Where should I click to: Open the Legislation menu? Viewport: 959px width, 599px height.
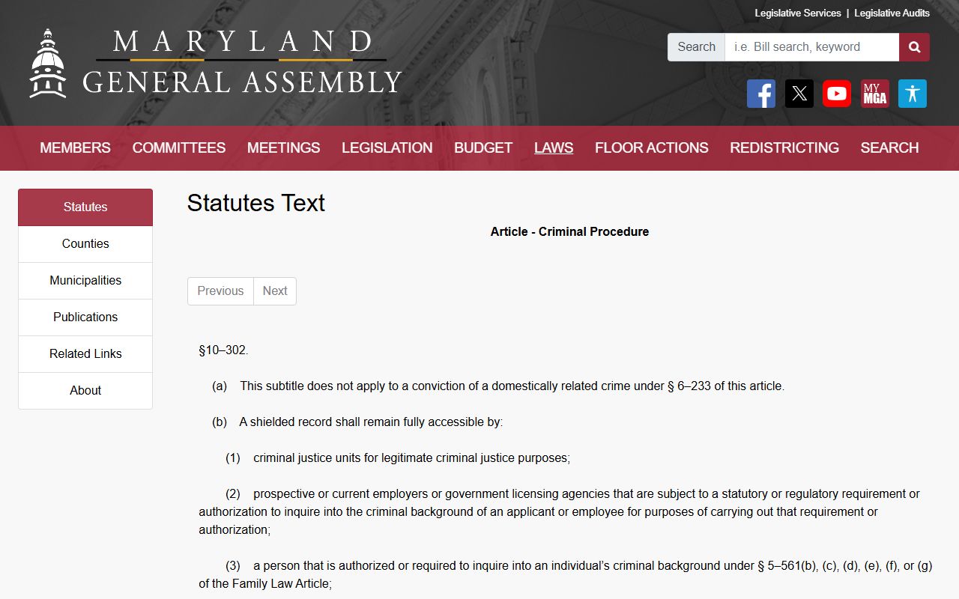coord(387,148)
